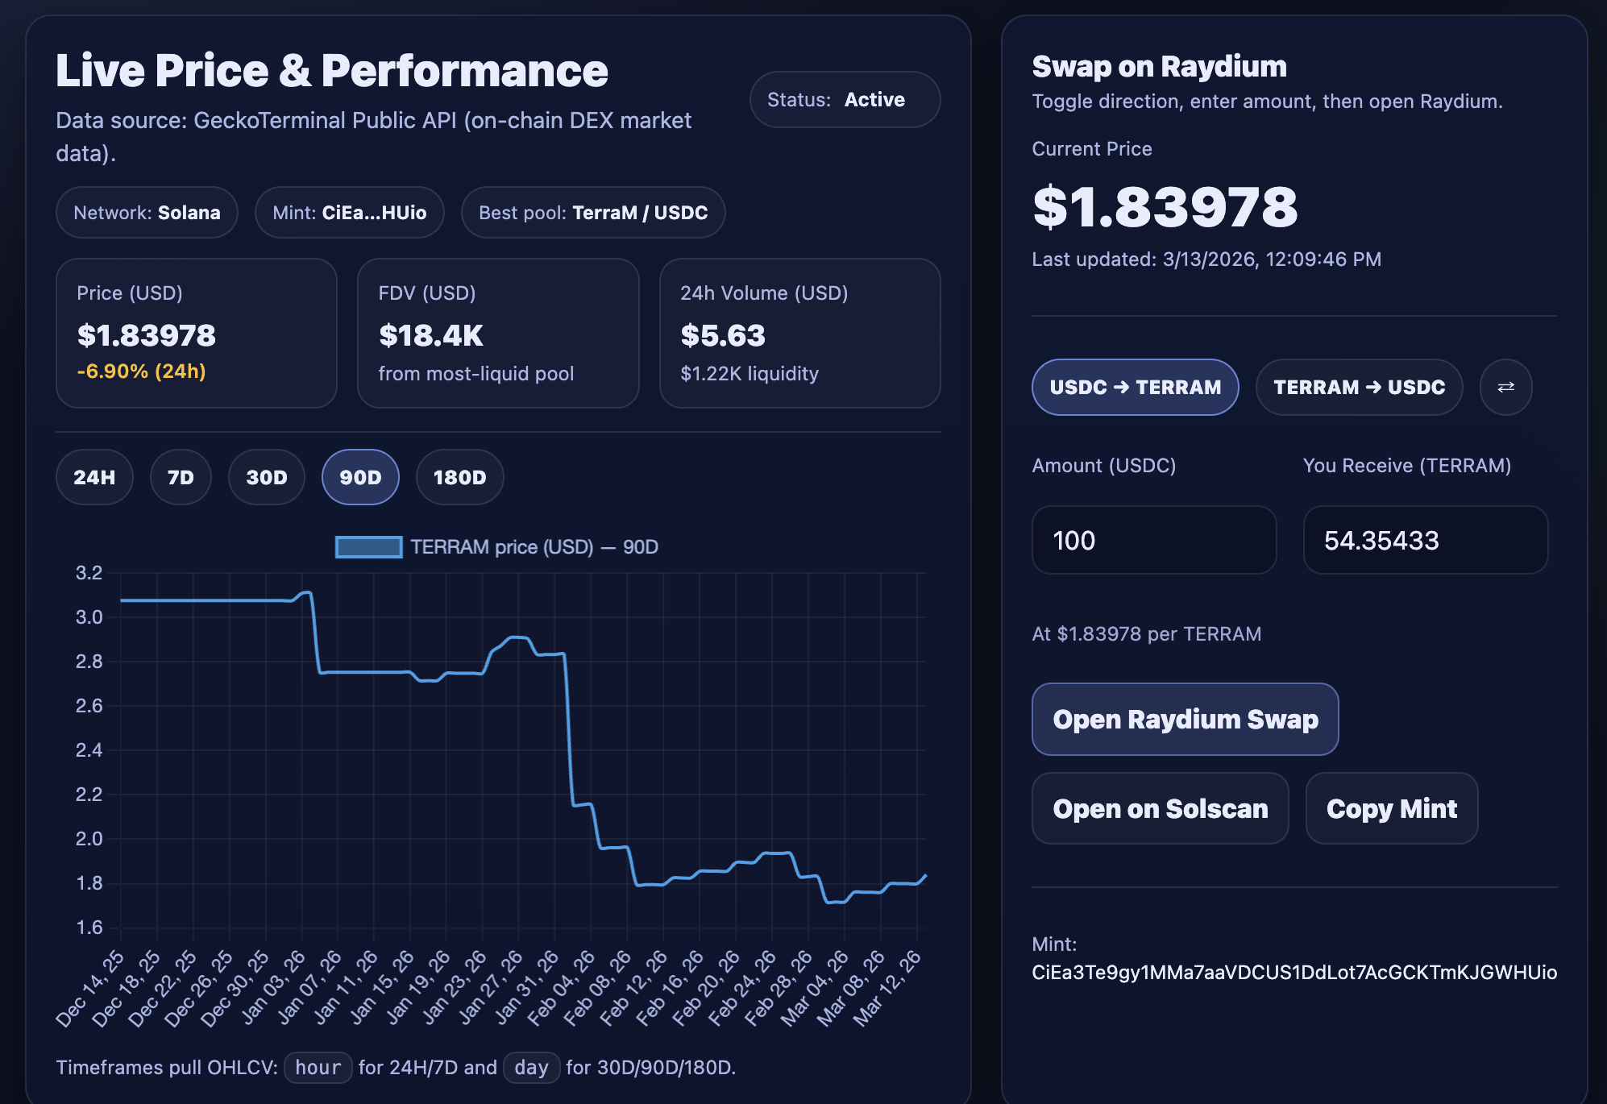Click the Amount (USDC) input field

click(1154, 540)
